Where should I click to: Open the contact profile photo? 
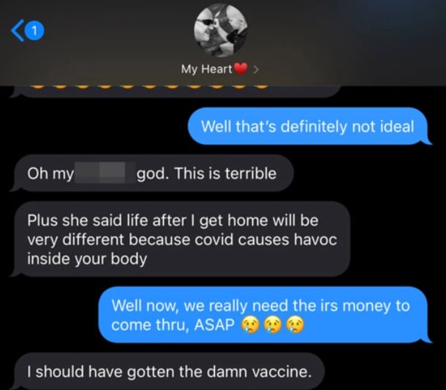[x=221, y=30]
